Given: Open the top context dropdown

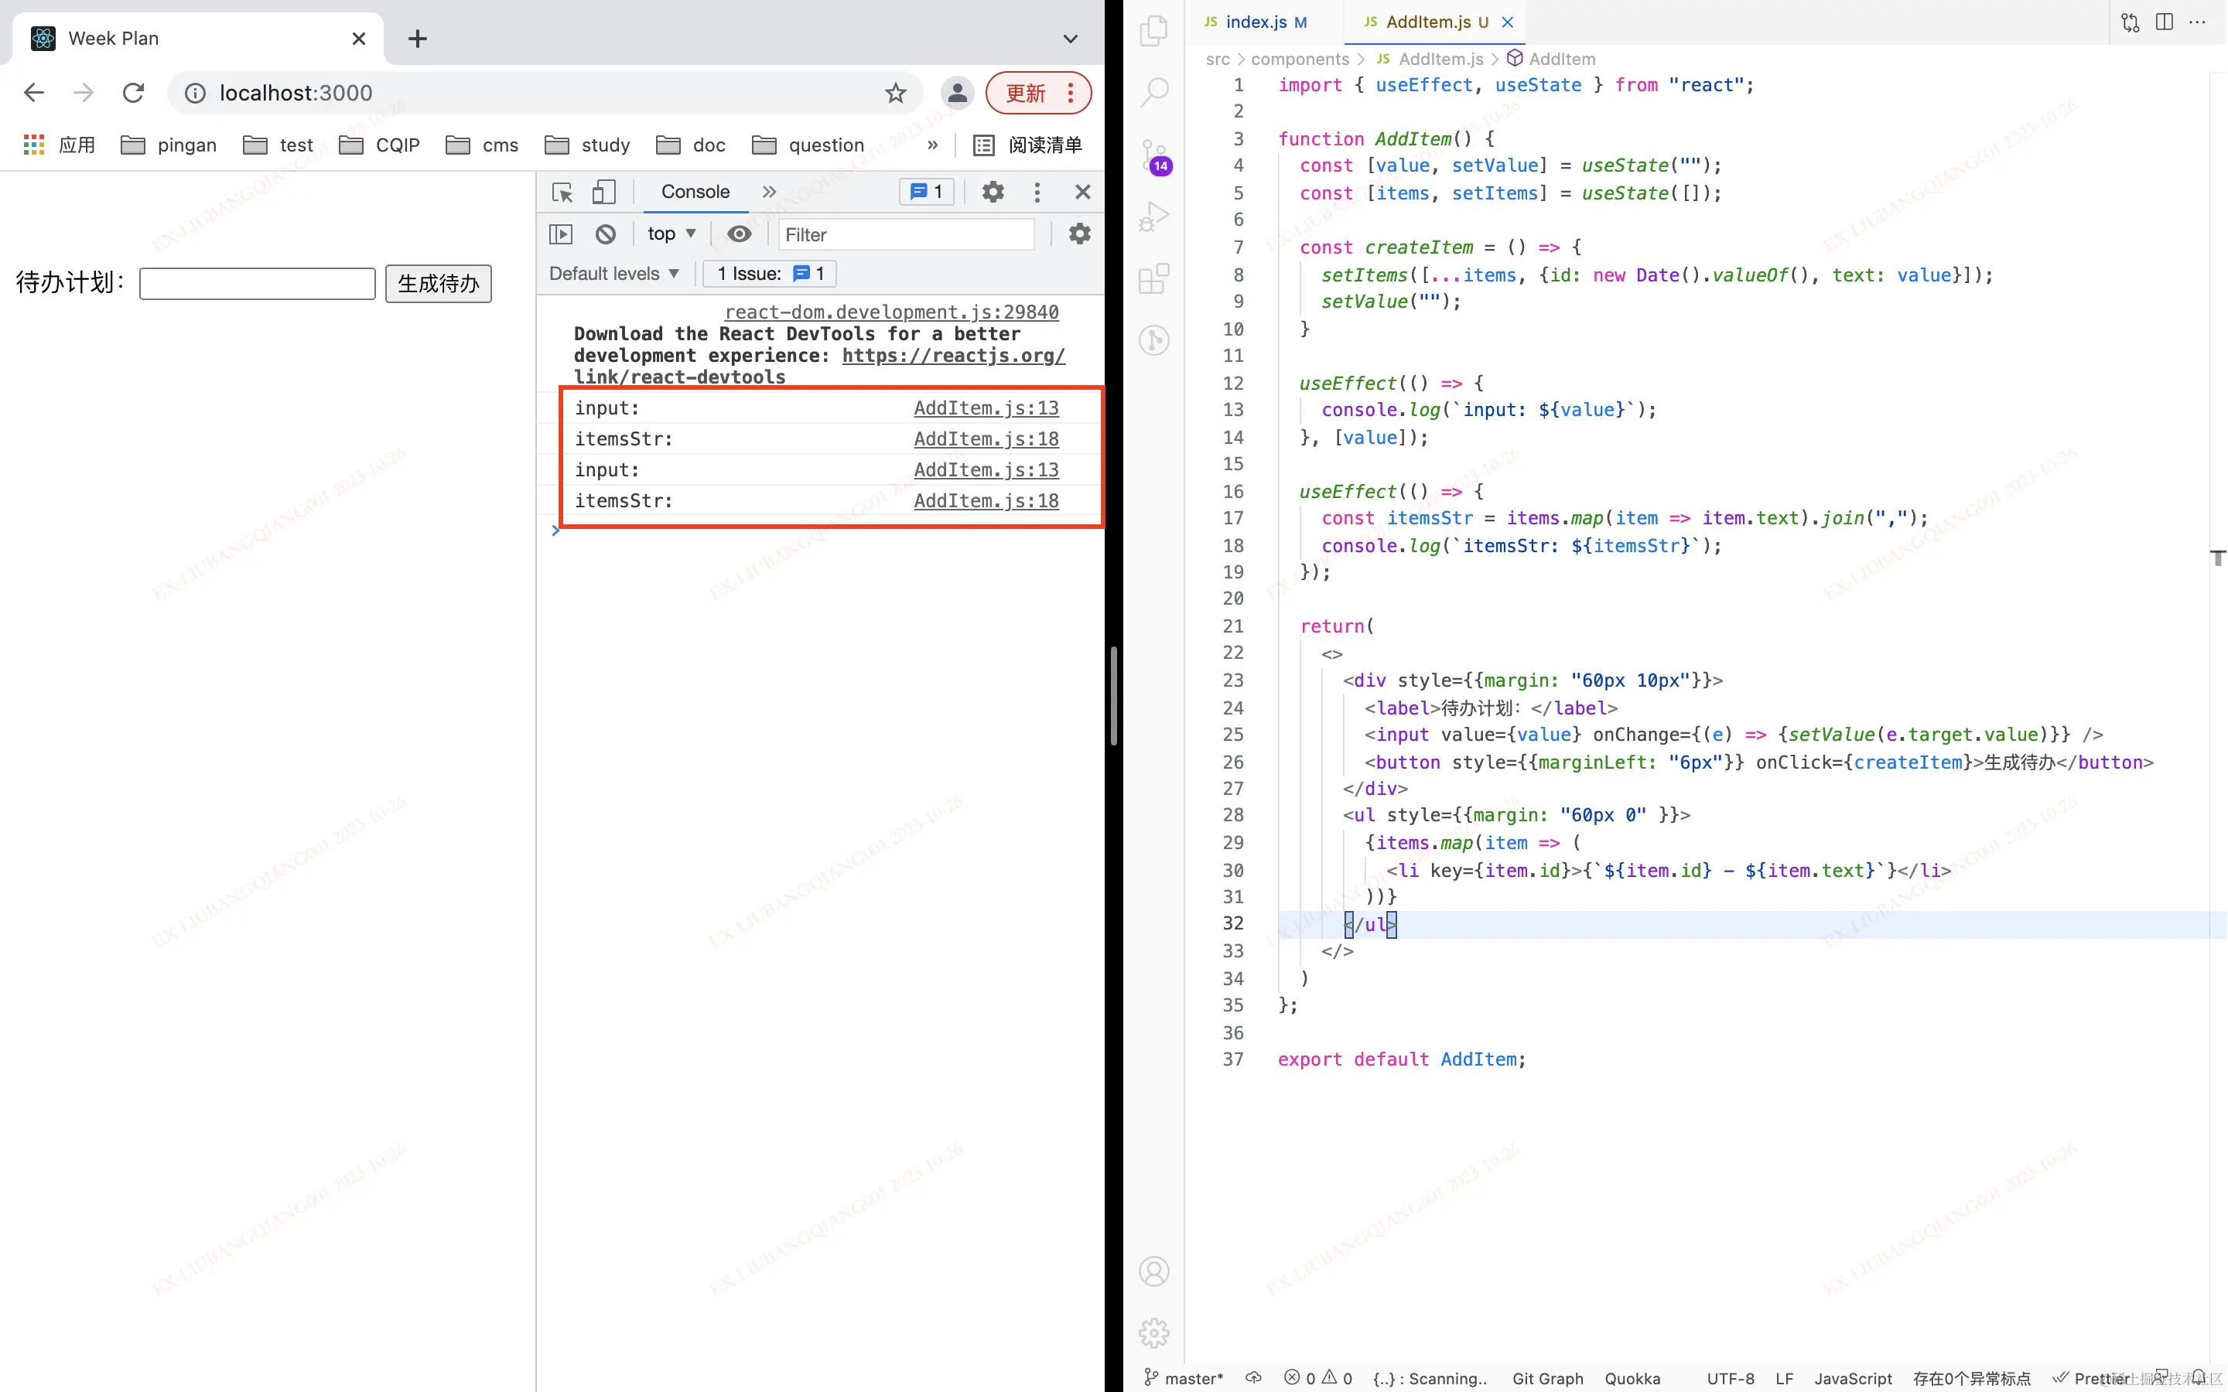Looking at the screenshot, I should pyautogui.click(x=671, y=234).
